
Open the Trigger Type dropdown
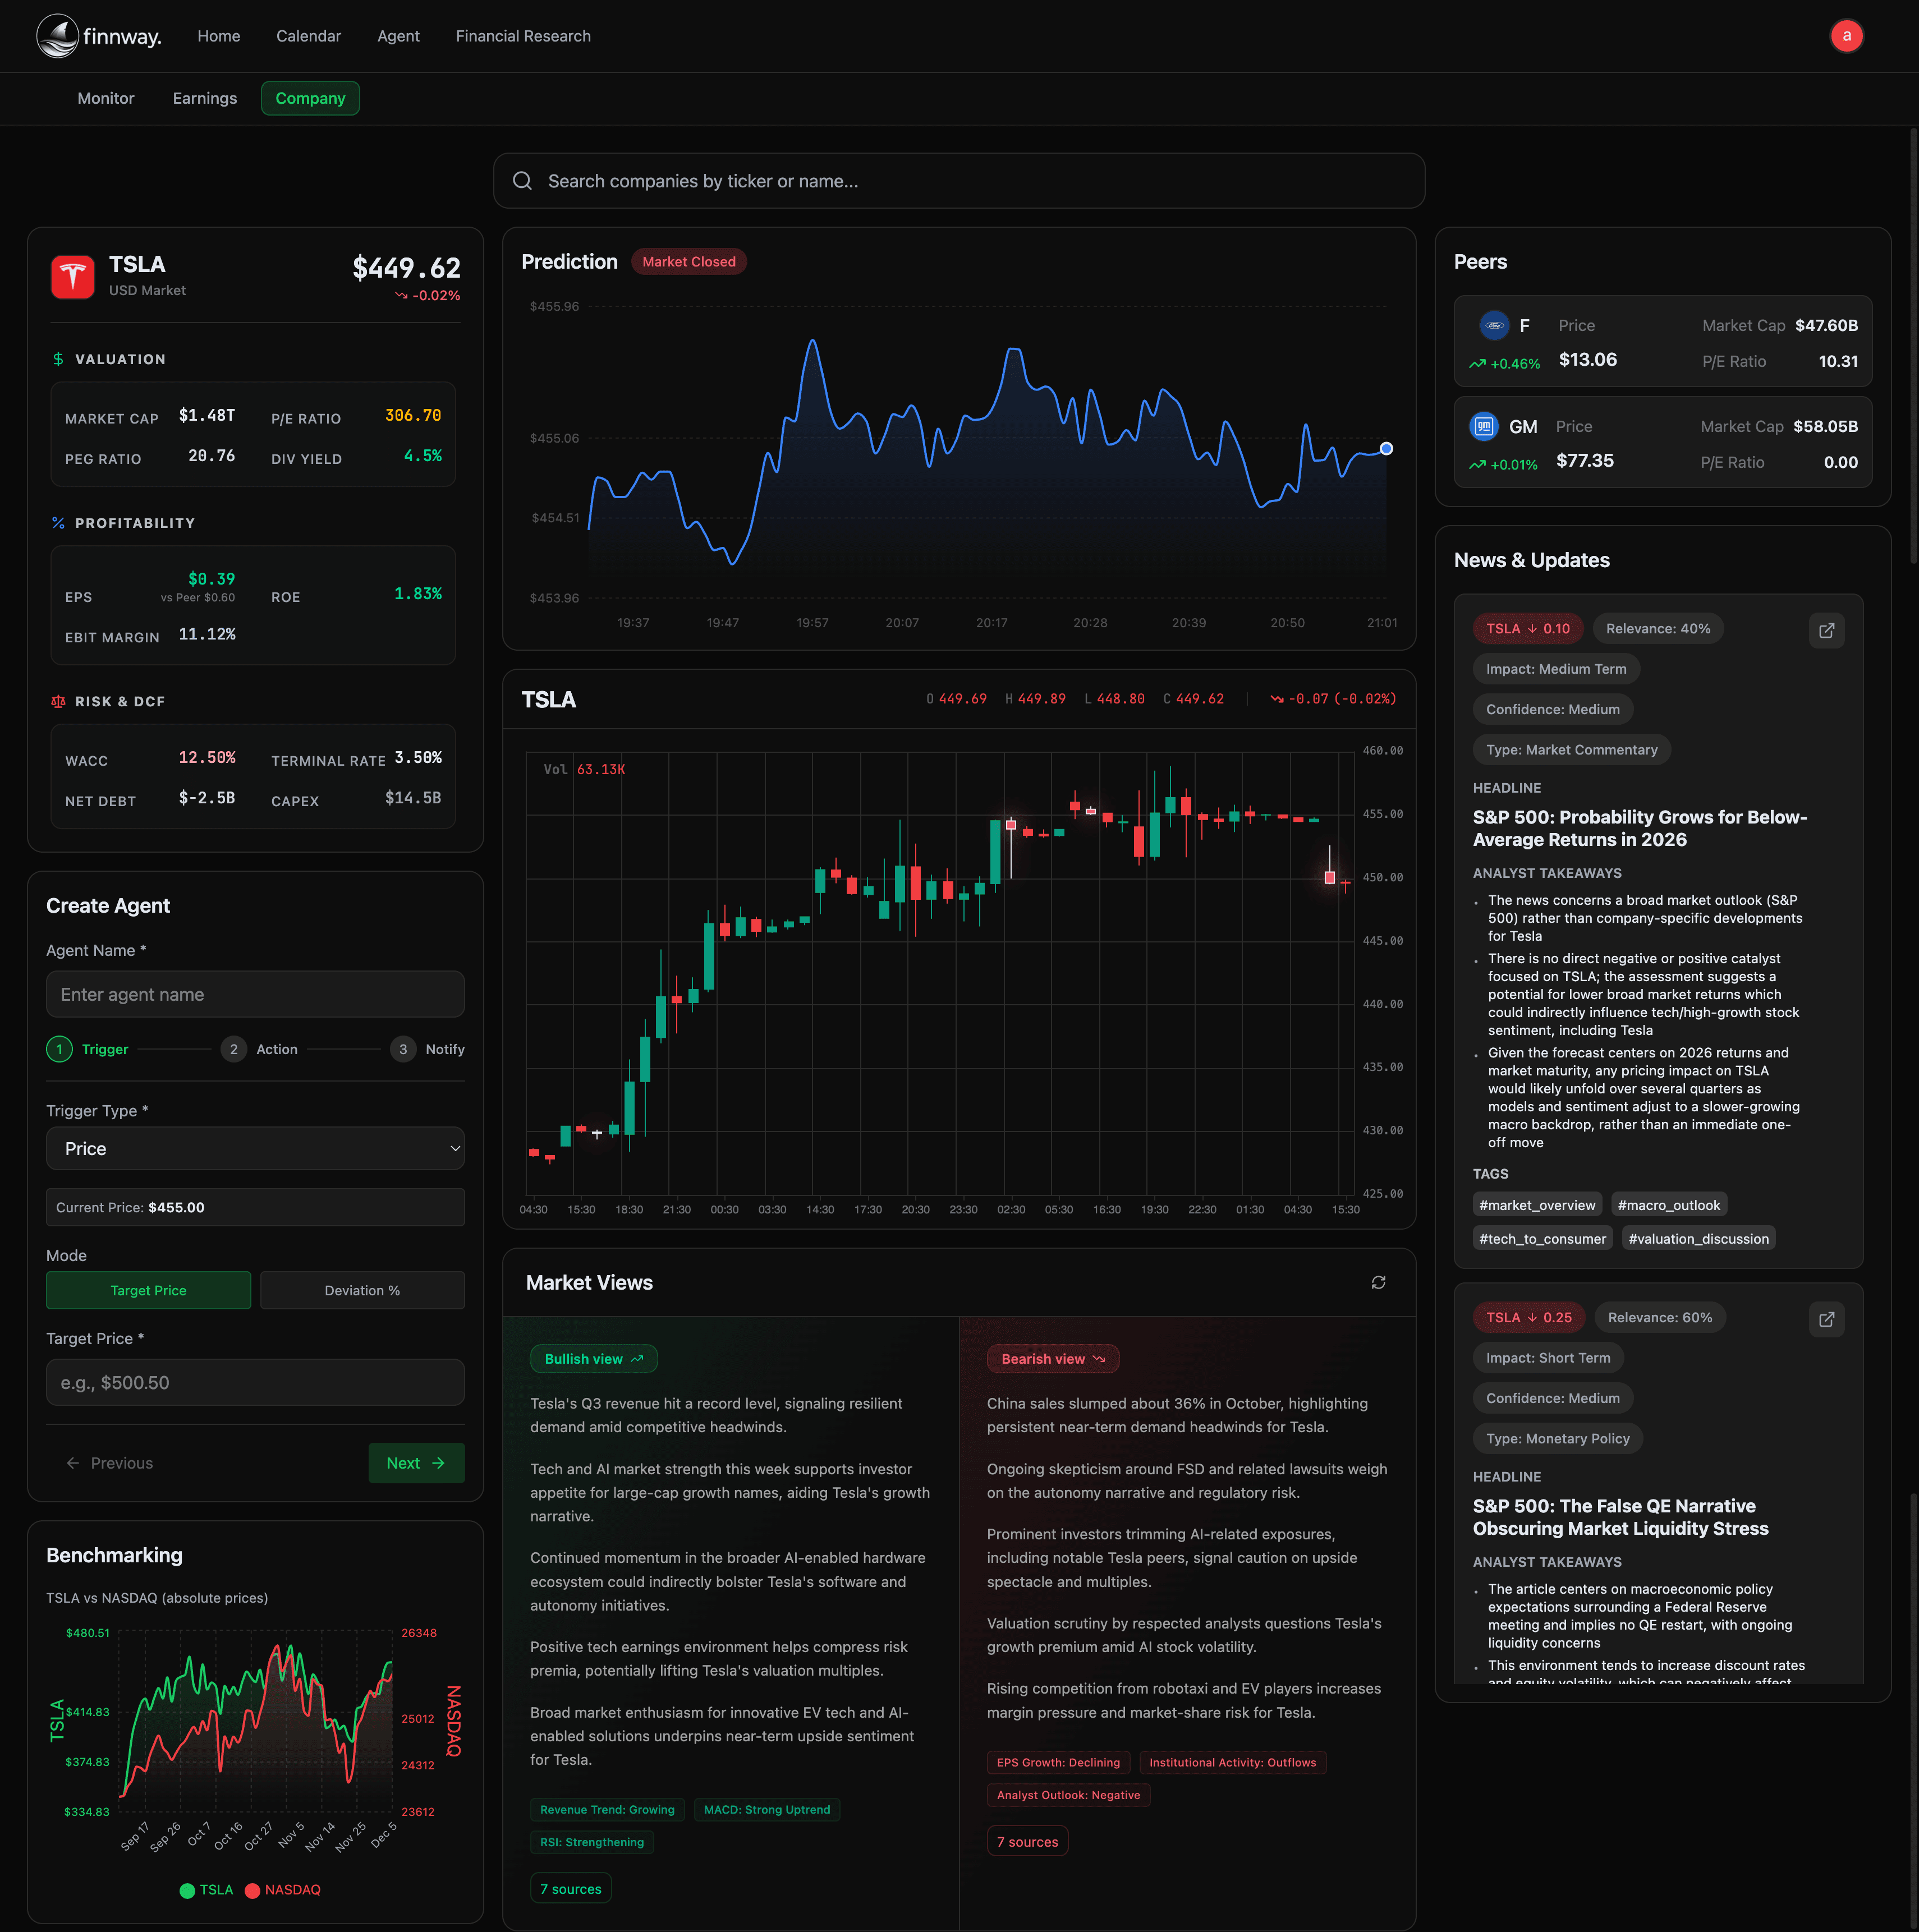point(255,1149)
